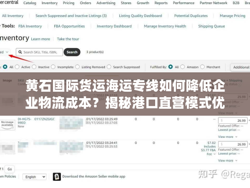Viewport: 250px width, 188px height.
Task: Select the status All radio button
Action: pyautogui.click(x=5, y=67)
